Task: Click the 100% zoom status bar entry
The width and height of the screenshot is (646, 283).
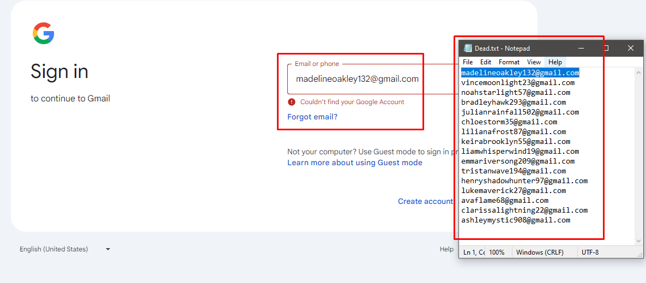Action: tap(497, 252)
